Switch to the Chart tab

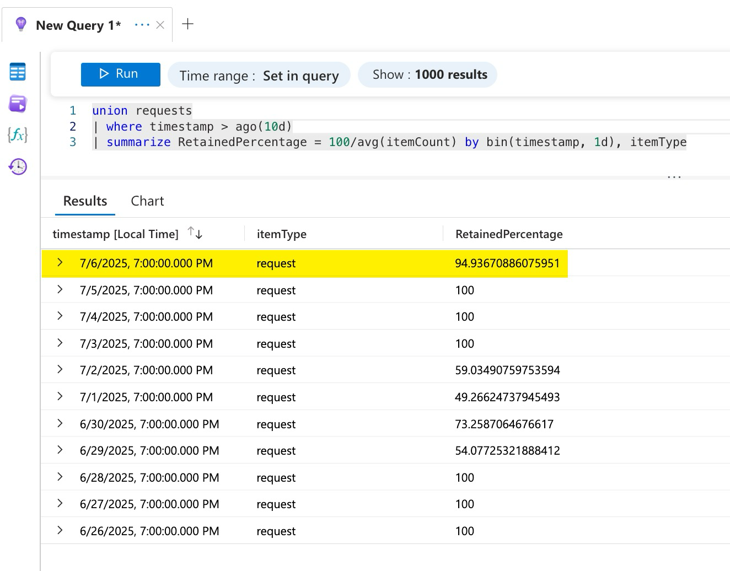[x=147, y=201]
